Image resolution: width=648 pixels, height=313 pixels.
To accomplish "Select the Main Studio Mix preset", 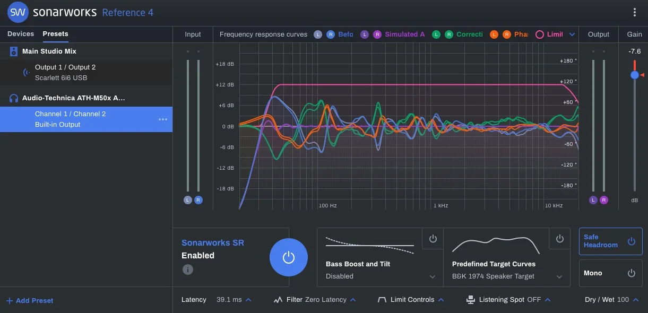I will 86,51.
